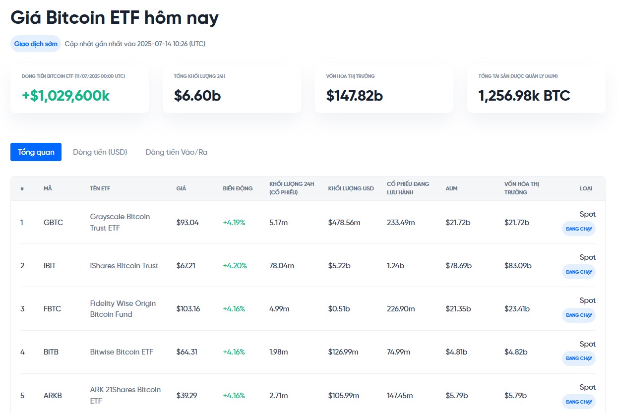Click BITB shares outstanding 74.99m

399,352
